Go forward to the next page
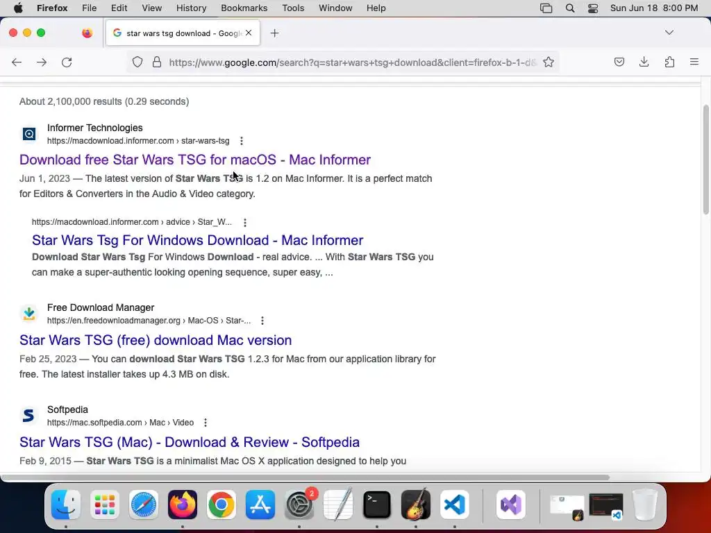This screenshot has height=533, width=711. click(42, 62)
